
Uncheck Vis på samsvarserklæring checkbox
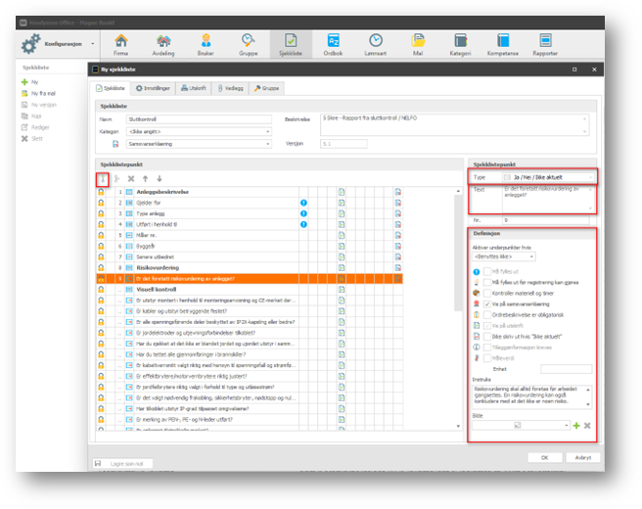(x=487, y=303)
